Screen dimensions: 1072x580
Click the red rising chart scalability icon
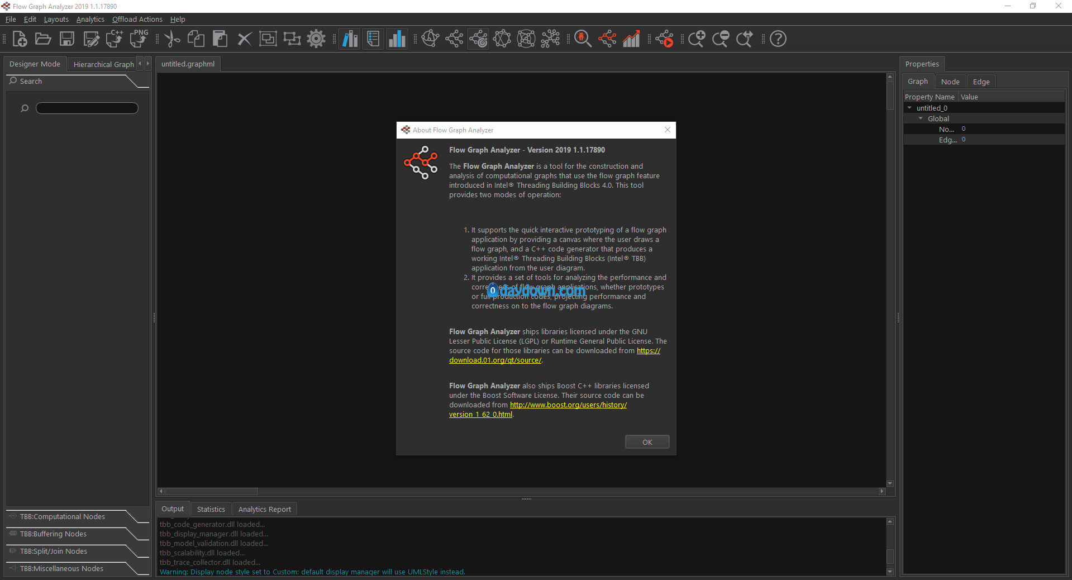pyautogui.click(x=631, y=39)
